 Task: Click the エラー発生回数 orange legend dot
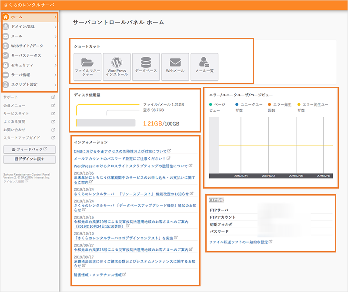(x=269, y=105)
